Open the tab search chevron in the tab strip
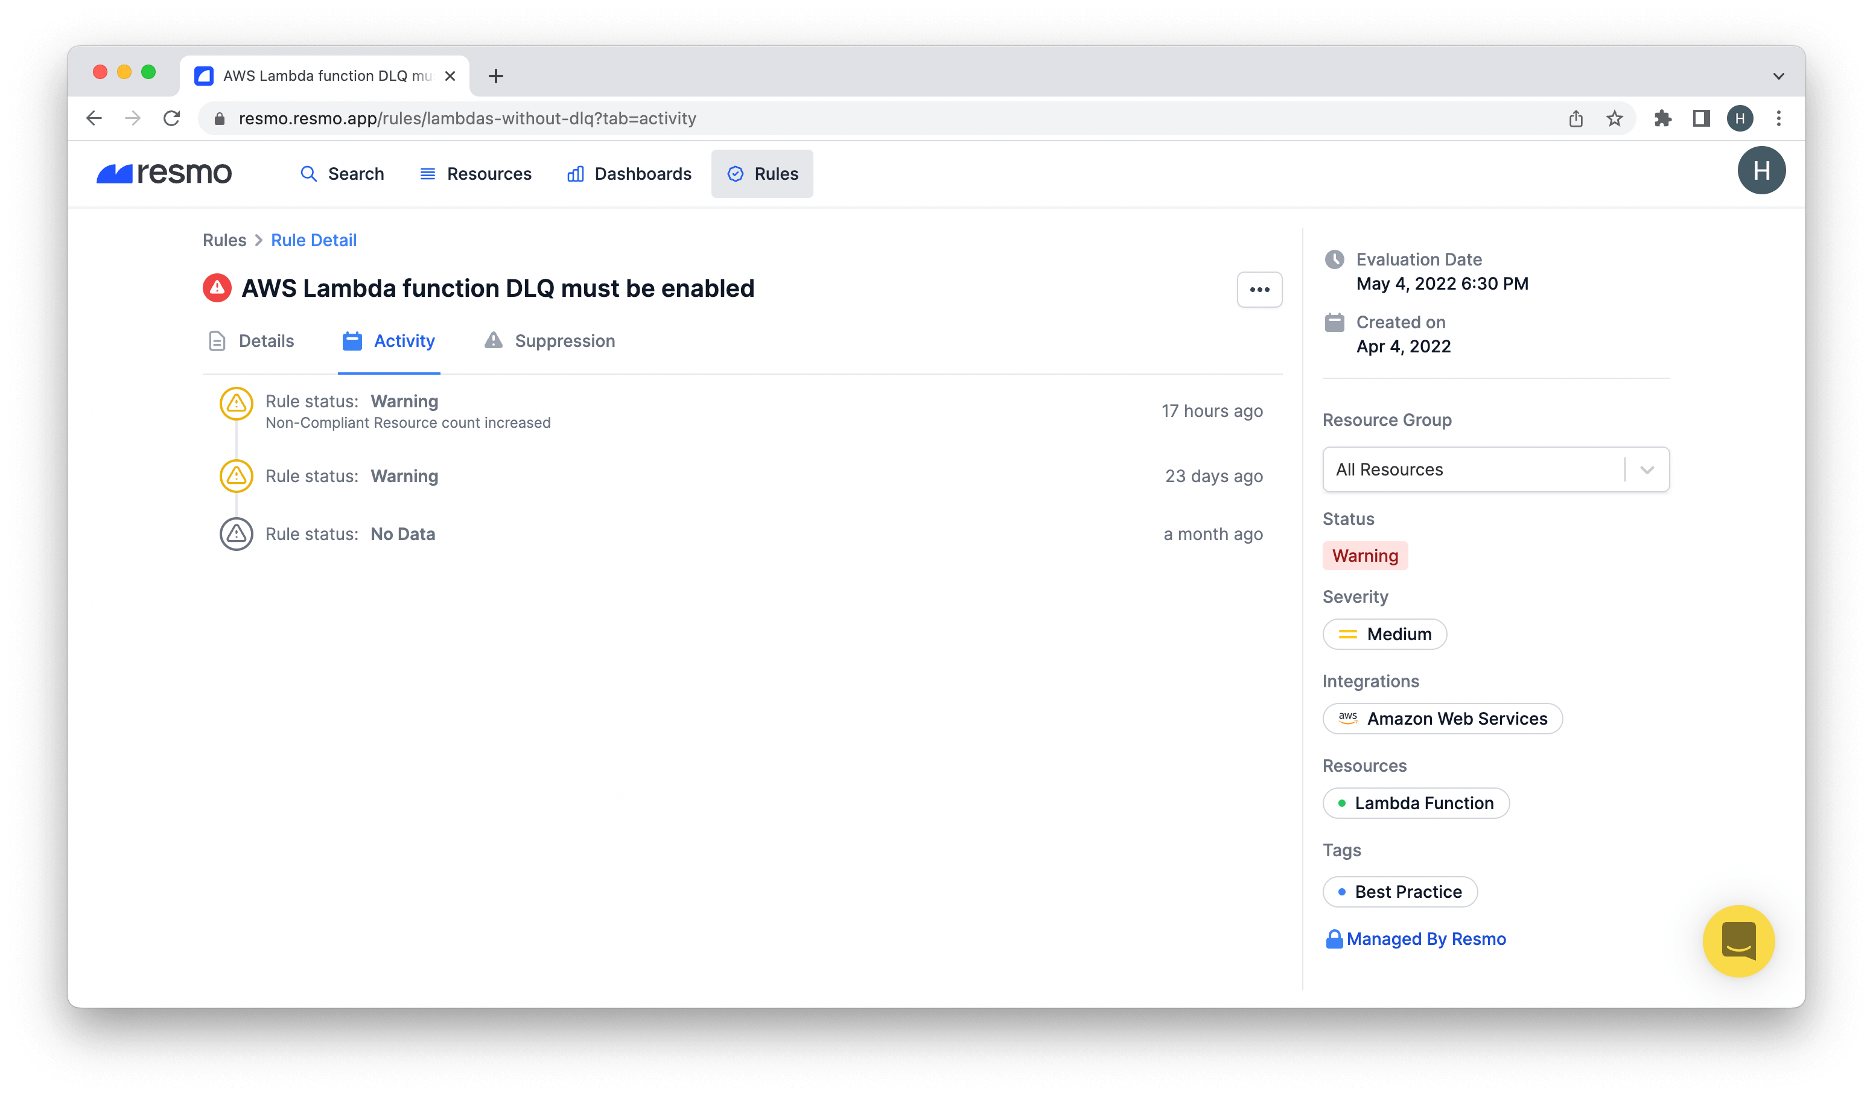Viewport: 1873px width, 1097px height. [x=1779, y=76]
